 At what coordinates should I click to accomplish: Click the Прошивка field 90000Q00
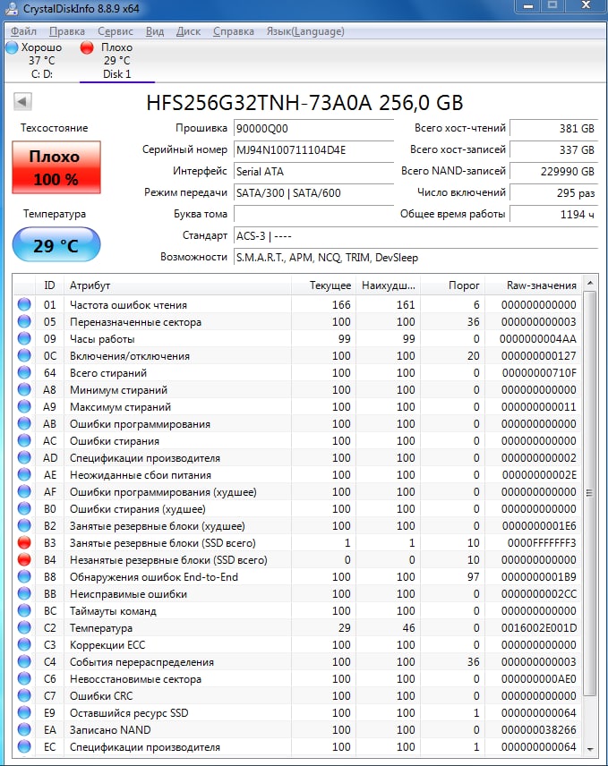click(313, 129)
